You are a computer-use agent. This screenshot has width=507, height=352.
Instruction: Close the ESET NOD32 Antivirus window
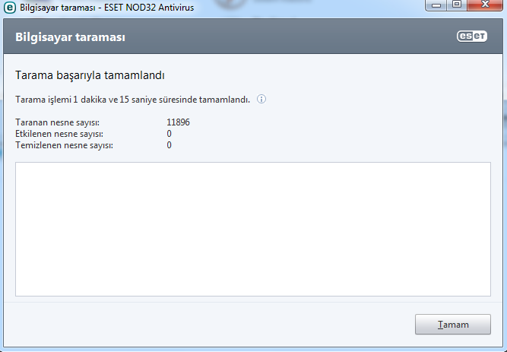(x=485, y=5)
